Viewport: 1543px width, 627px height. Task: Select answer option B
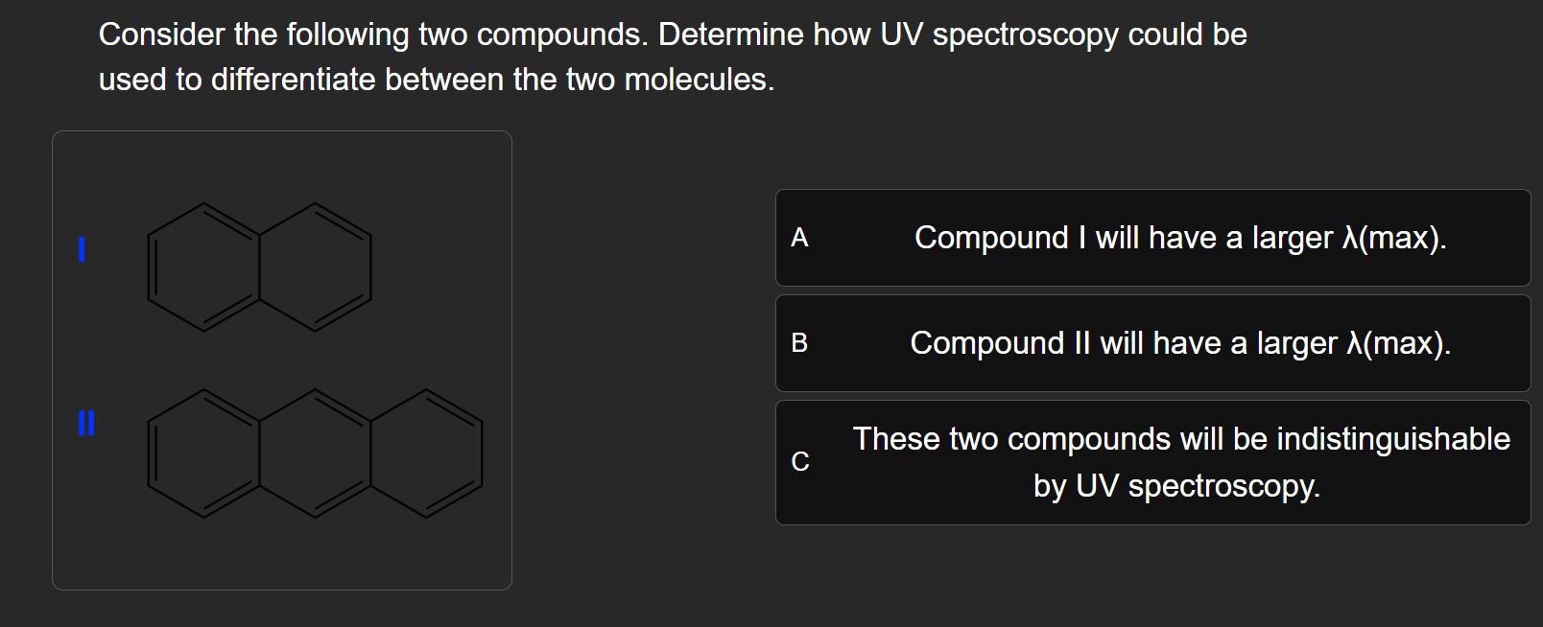point(1151,343)
